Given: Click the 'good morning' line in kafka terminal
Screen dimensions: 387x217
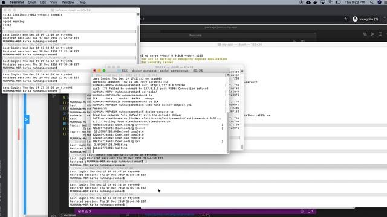Looking at the screenshot, I should click(13, 22).
